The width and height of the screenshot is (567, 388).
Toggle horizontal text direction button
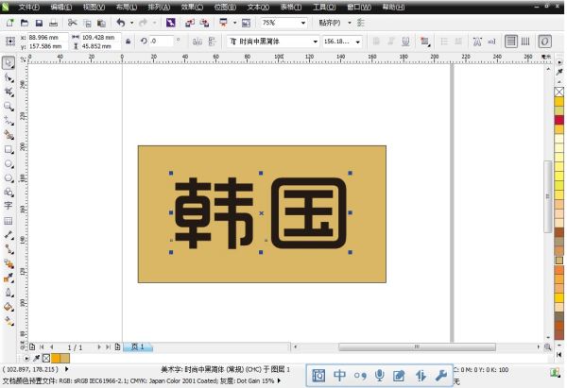click(511, 42)
